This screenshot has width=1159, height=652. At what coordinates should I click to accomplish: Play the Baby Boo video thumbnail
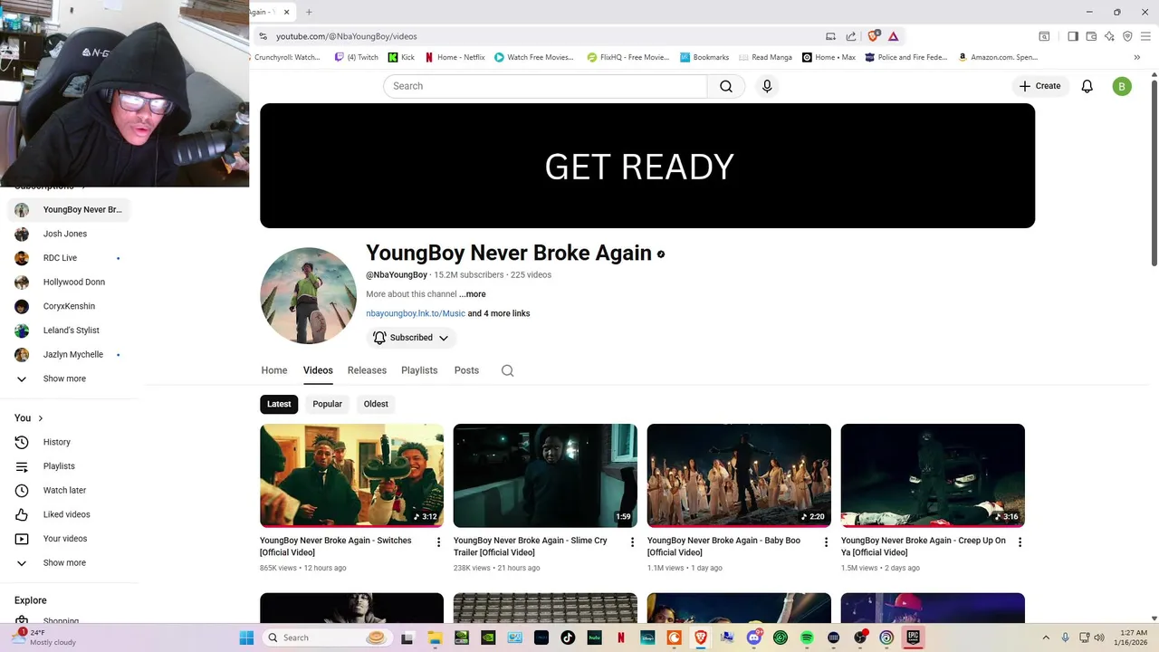[x=739, y=475]
